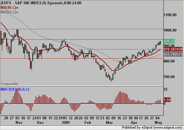Click the 5.59 MACD value tag
This screenshot has height=130, width=184.
[167, 100]
